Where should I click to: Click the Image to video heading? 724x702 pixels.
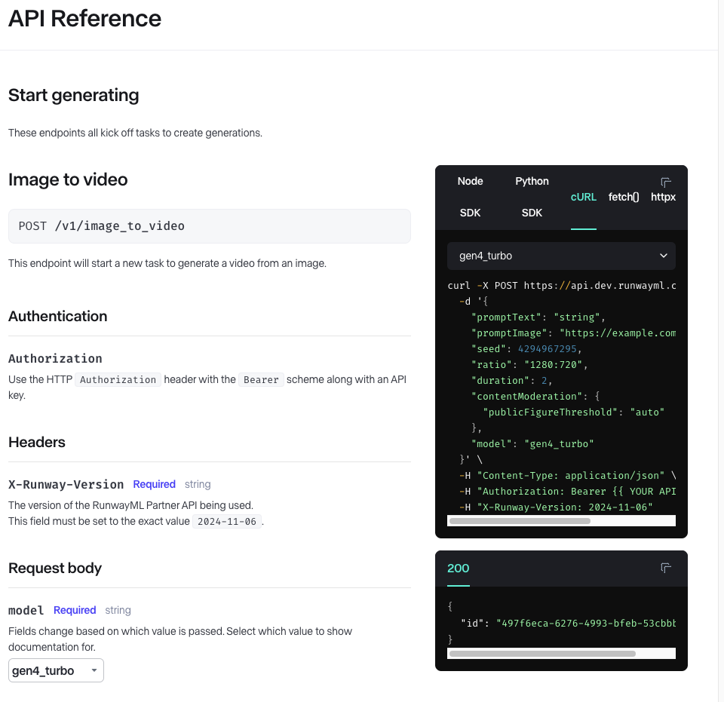click(x=68, y=179)
